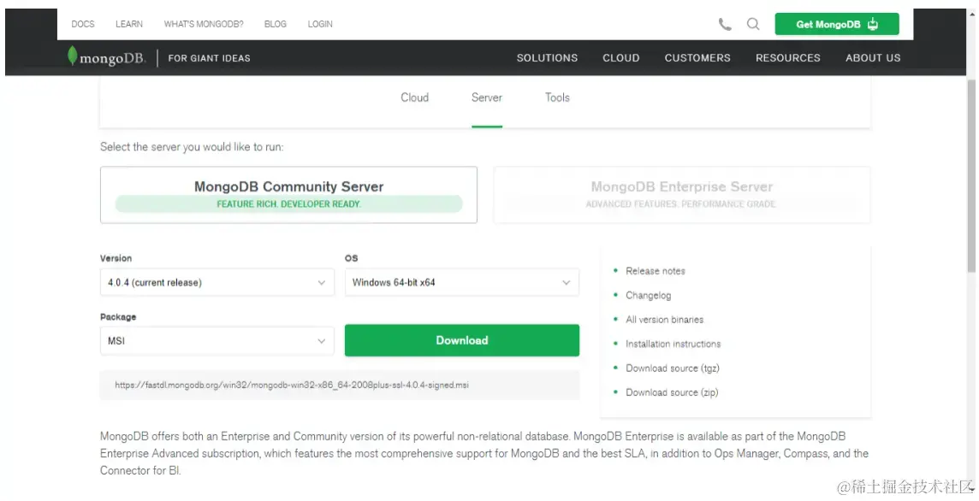Open the RESOURCES menu
979x501 pixels.
pyautogui.click(x=788, y=58)
